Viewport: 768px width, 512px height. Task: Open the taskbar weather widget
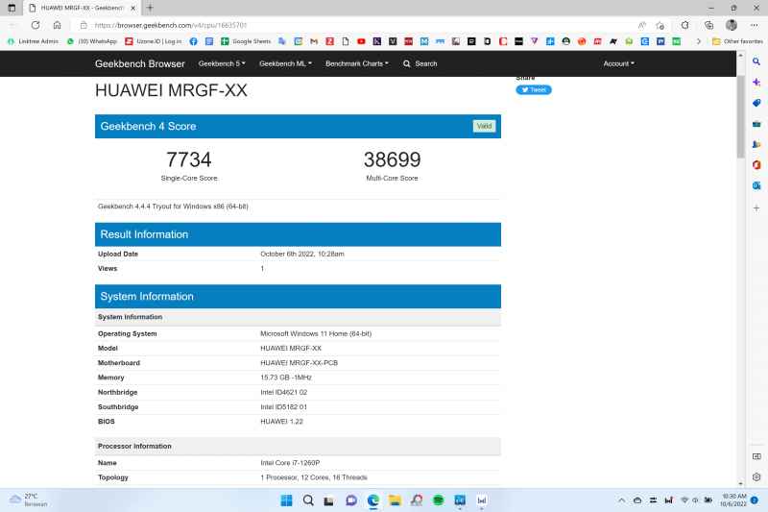coord(29,500)
